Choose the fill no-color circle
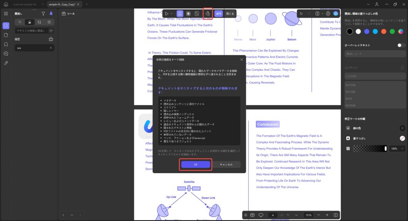 pos(402,138)
